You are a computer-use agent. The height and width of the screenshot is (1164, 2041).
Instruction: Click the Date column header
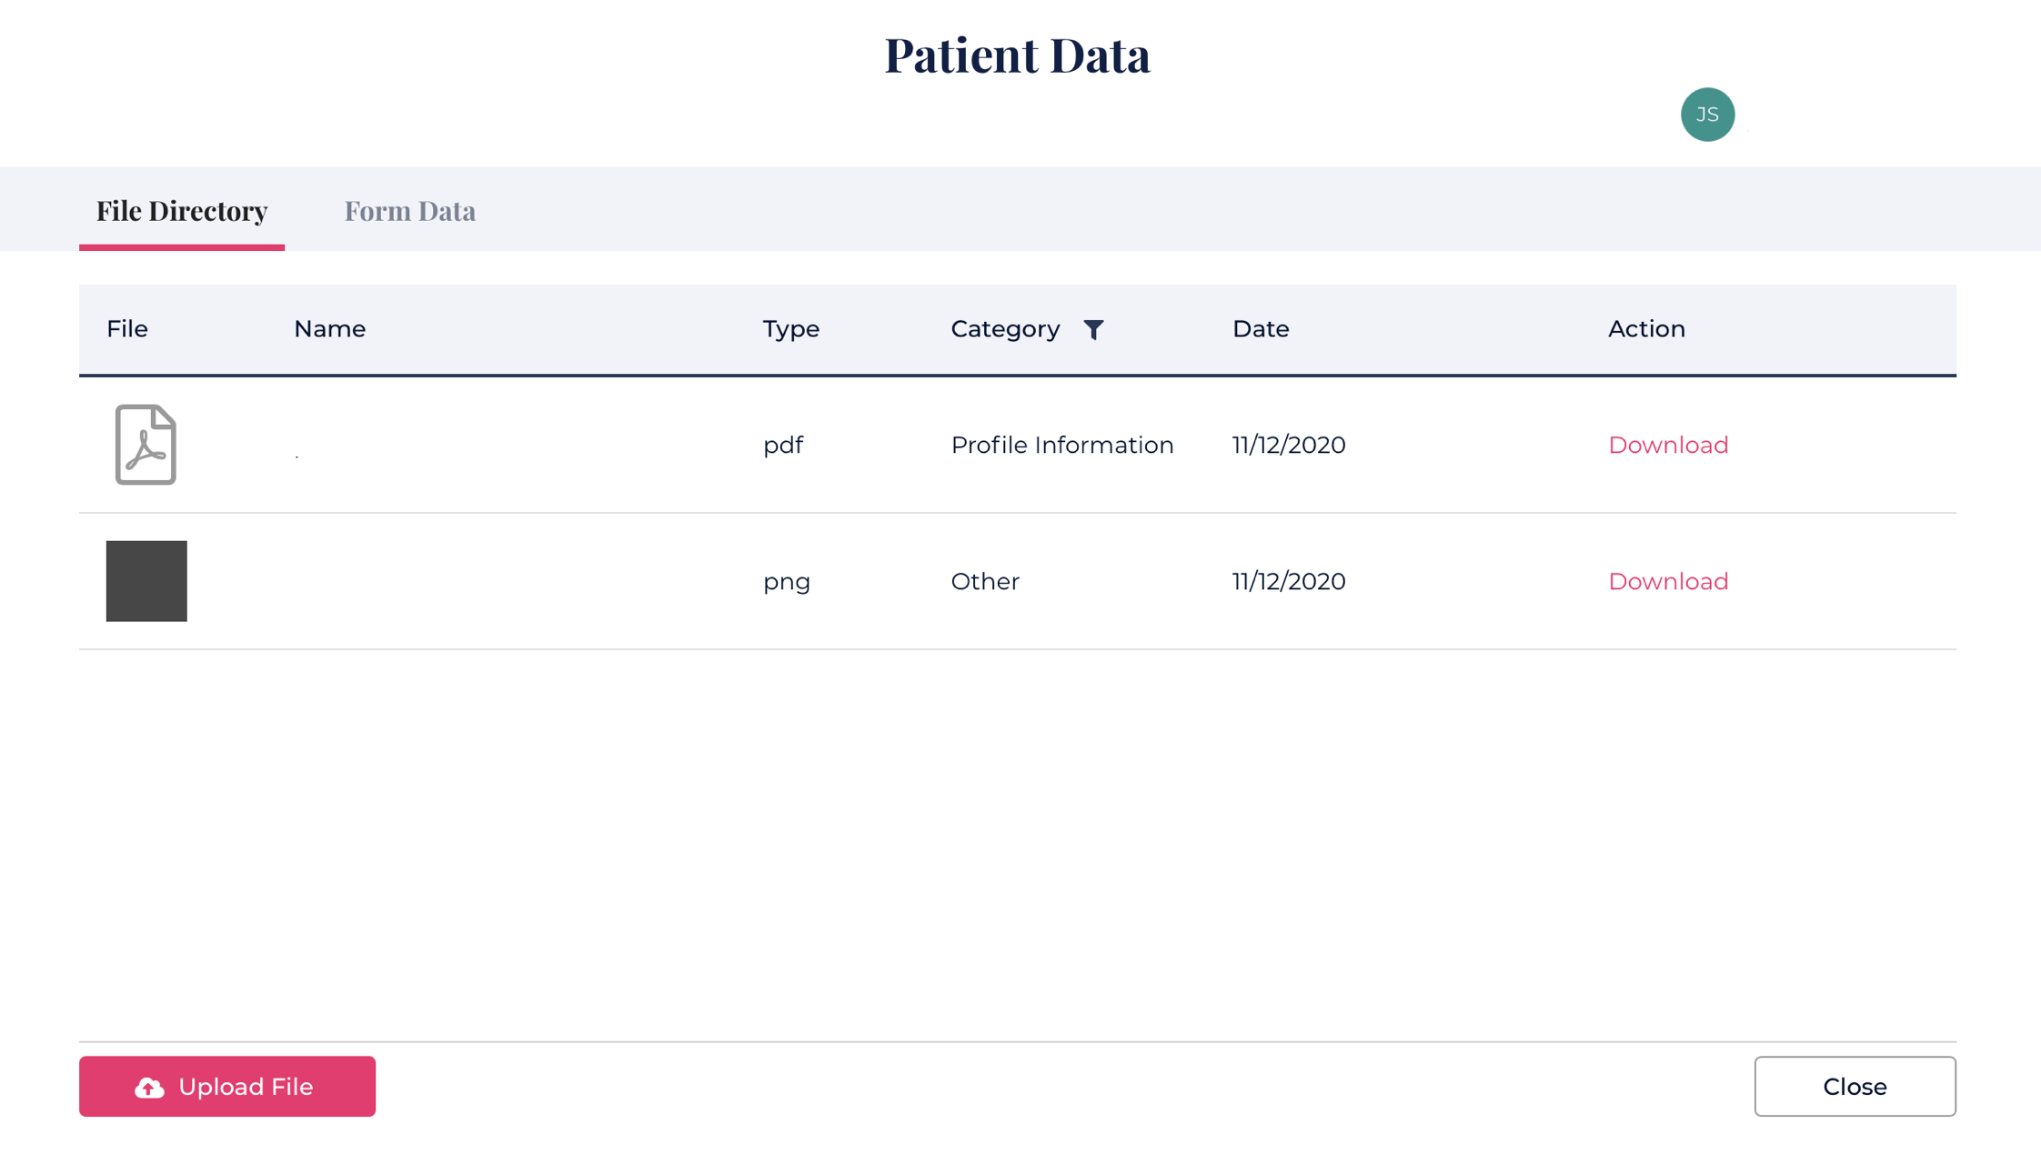point(1261,329)
